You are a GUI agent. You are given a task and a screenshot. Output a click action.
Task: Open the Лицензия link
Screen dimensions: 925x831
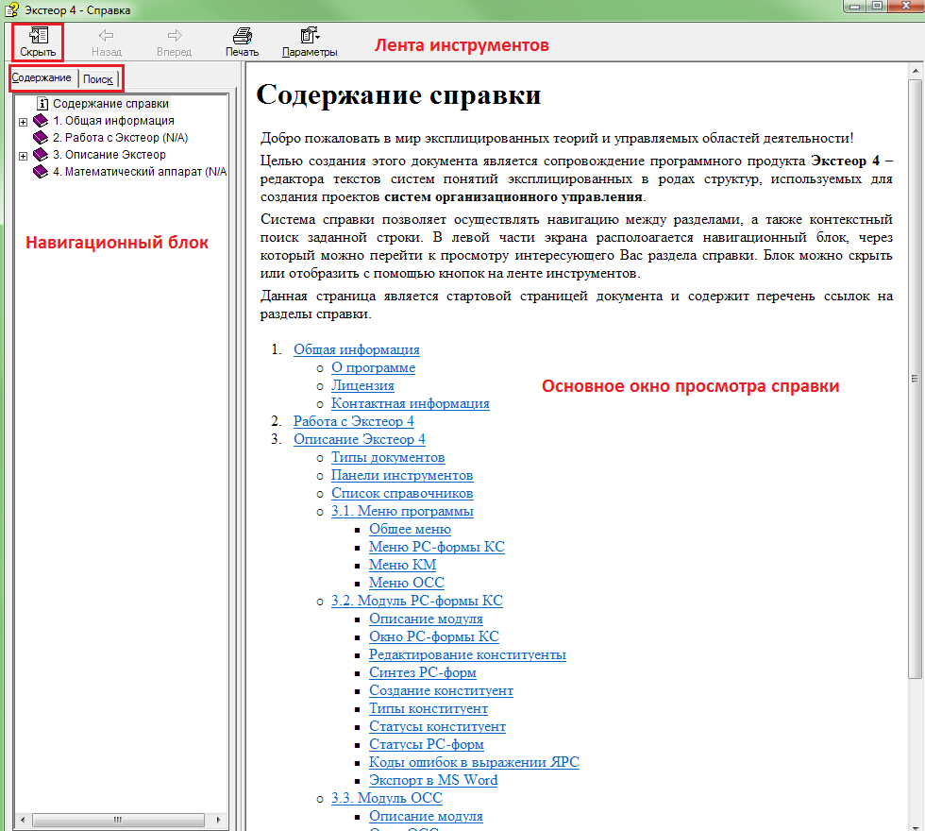[362, 385]
